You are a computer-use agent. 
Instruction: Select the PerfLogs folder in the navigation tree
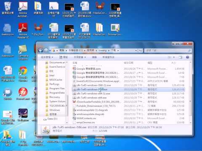52,84
